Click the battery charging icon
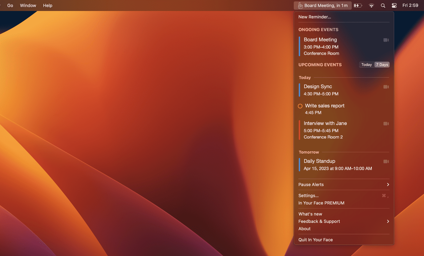 pyautogui.click(x=358, y=5)
